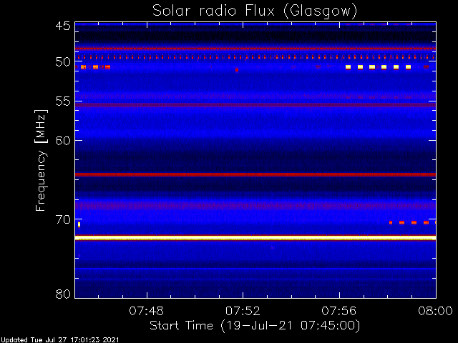Click the frequency tick label "70"
458x343 pixels.
click(x=63, y=219)
